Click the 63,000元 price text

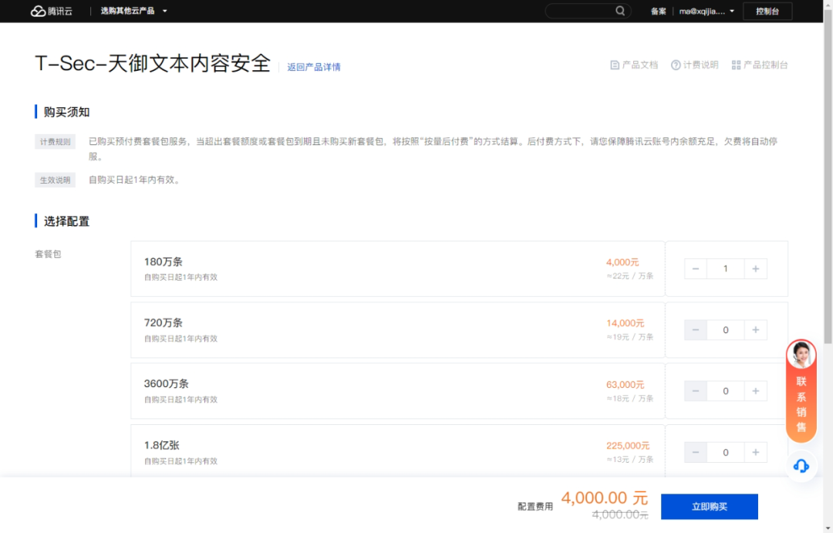click(626, 384)
